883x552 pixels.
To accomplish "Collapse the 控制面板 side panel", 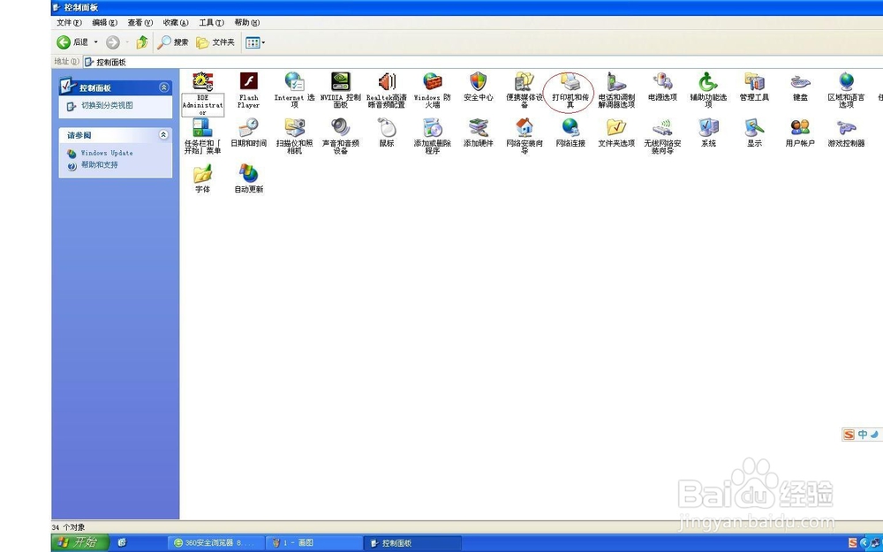I will point(164,87).
